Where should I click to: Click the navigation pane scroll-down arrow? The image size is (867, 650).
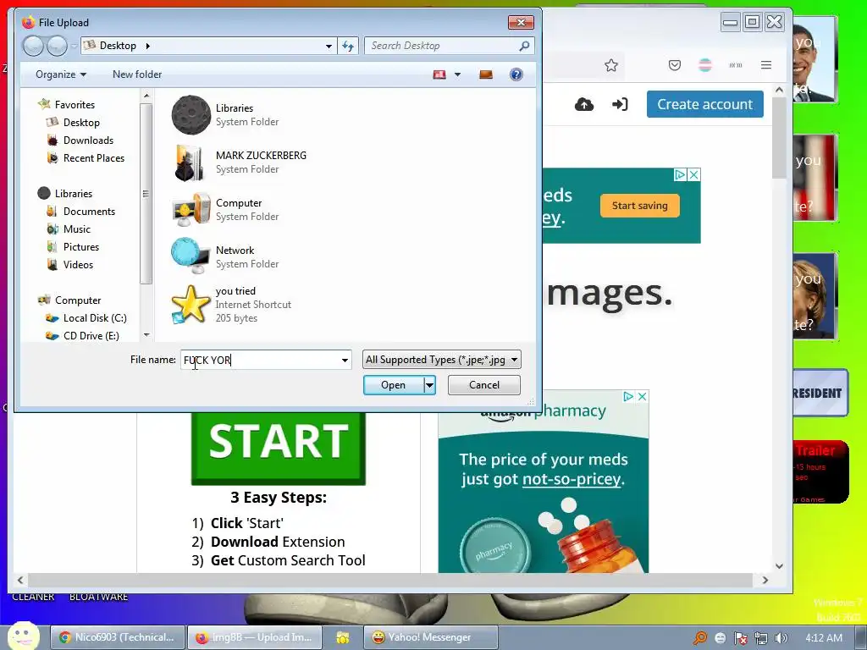click(x=146, y=335)
